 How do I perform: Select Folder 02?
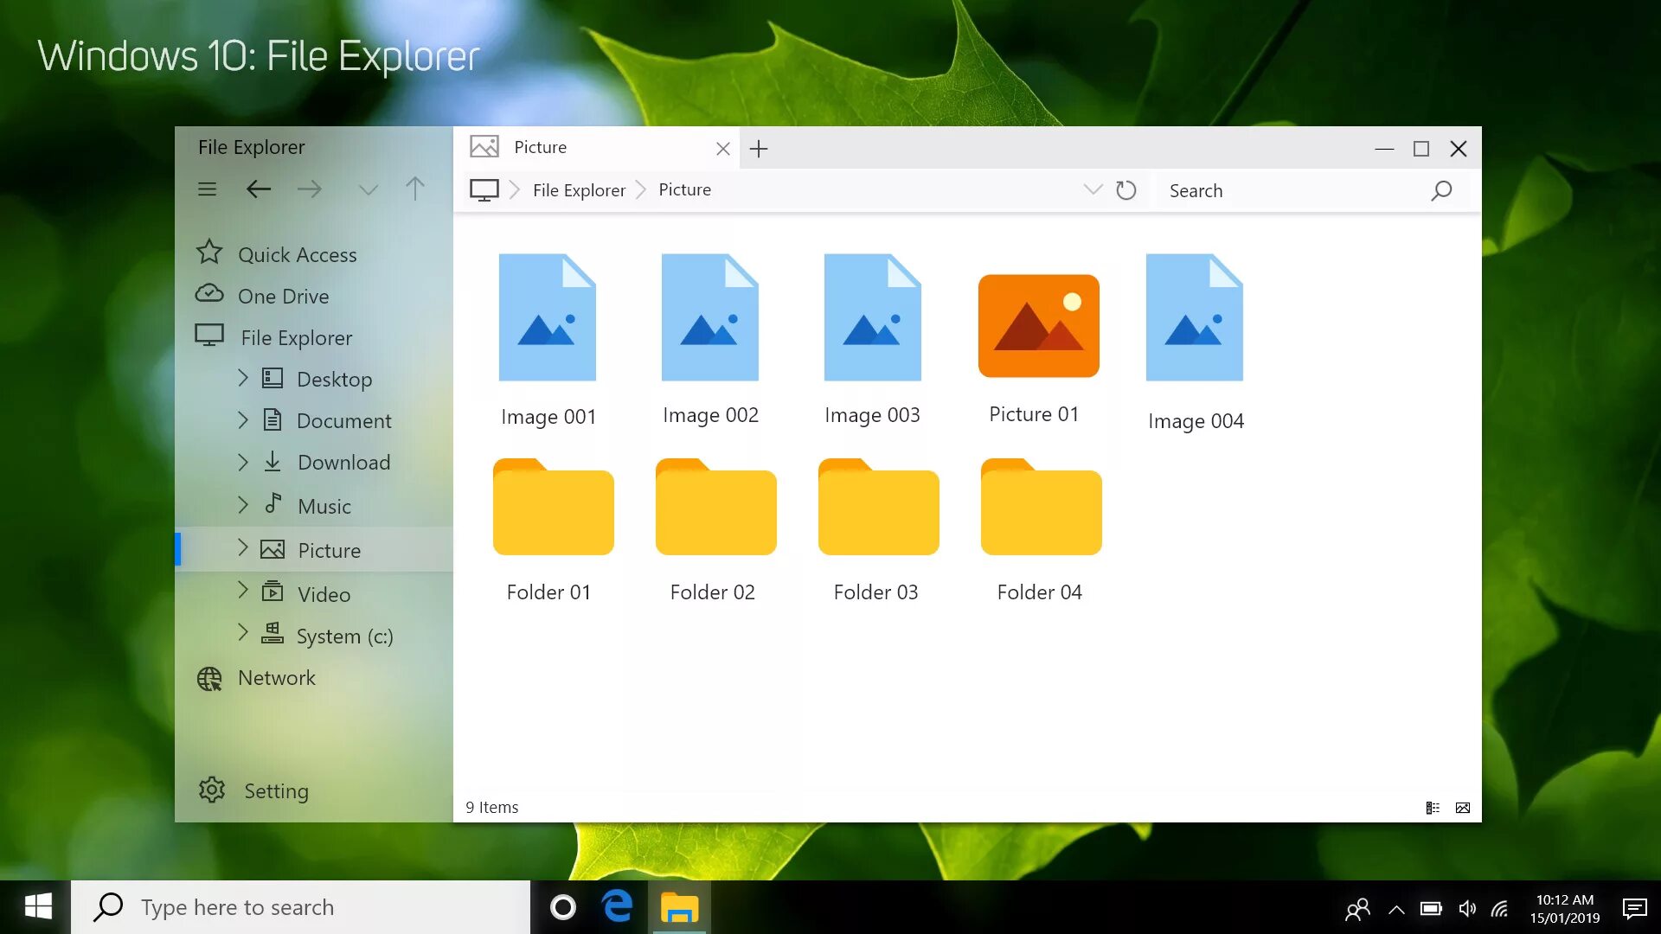click(x=715, y=530)
